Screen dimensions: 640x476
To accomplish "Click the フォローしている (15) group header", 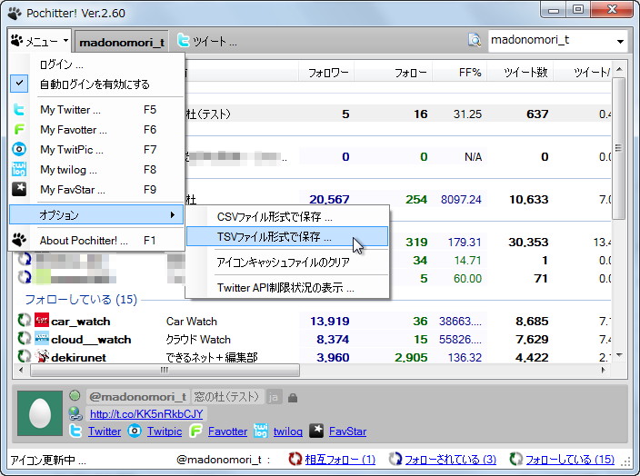I will (81, 300).
